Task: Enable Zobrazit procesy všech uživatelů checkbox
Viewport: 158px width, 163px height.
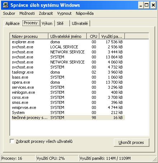Action: [x=12, y=141]
